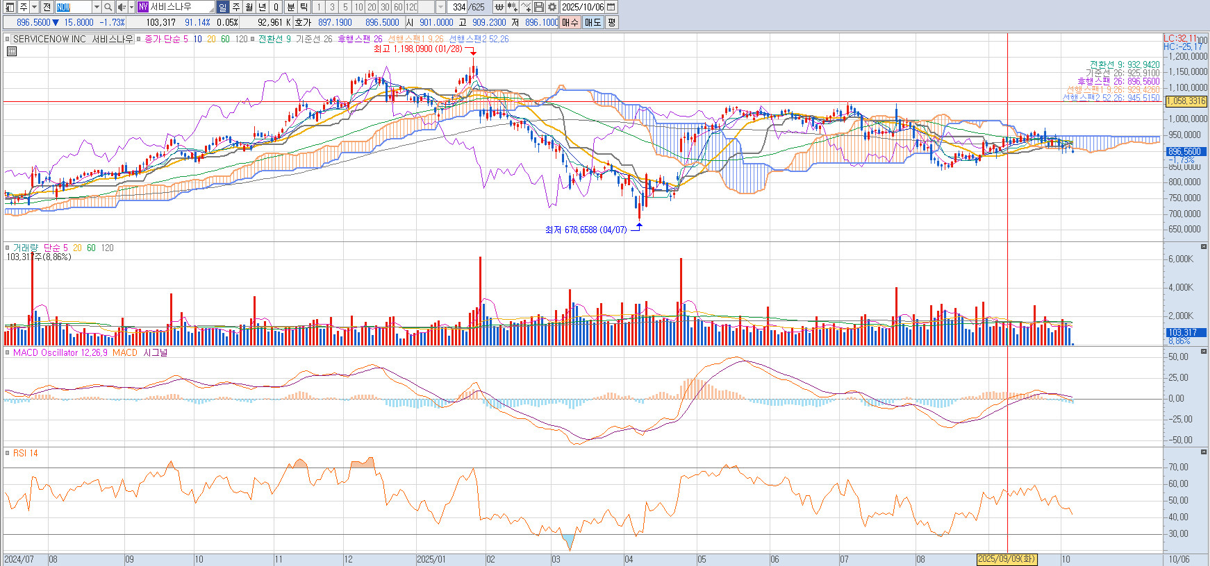
Task: Click the speaker sound icon
Action: tap(122, 7)
